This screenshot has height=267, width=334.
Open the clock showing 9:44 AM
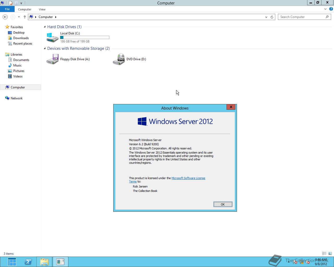(321, 262)
